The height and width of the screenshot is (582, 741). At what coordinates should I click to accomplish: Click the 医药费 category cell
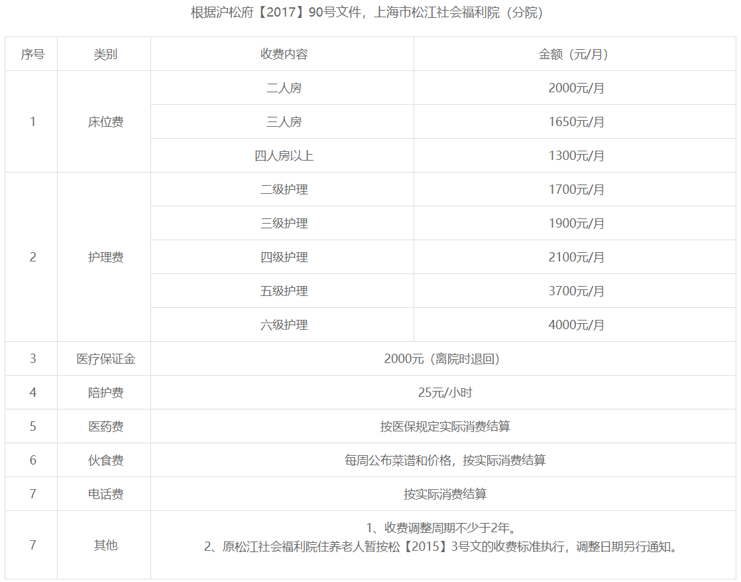pyautogui.click(x=104, y=426)
